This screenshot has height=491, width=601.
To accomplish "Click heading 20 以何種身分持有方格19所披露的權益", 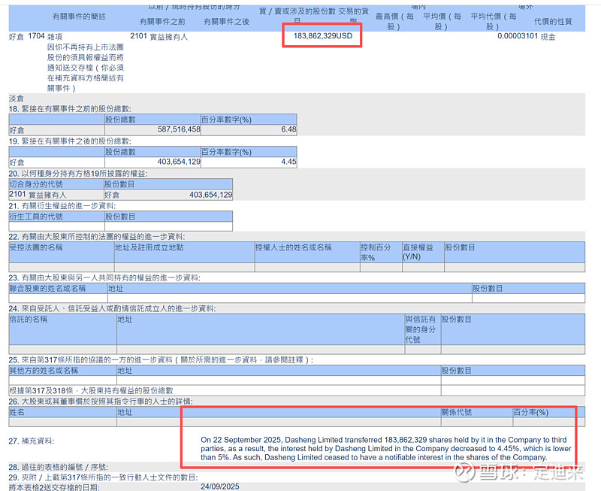I will (78, 174).
